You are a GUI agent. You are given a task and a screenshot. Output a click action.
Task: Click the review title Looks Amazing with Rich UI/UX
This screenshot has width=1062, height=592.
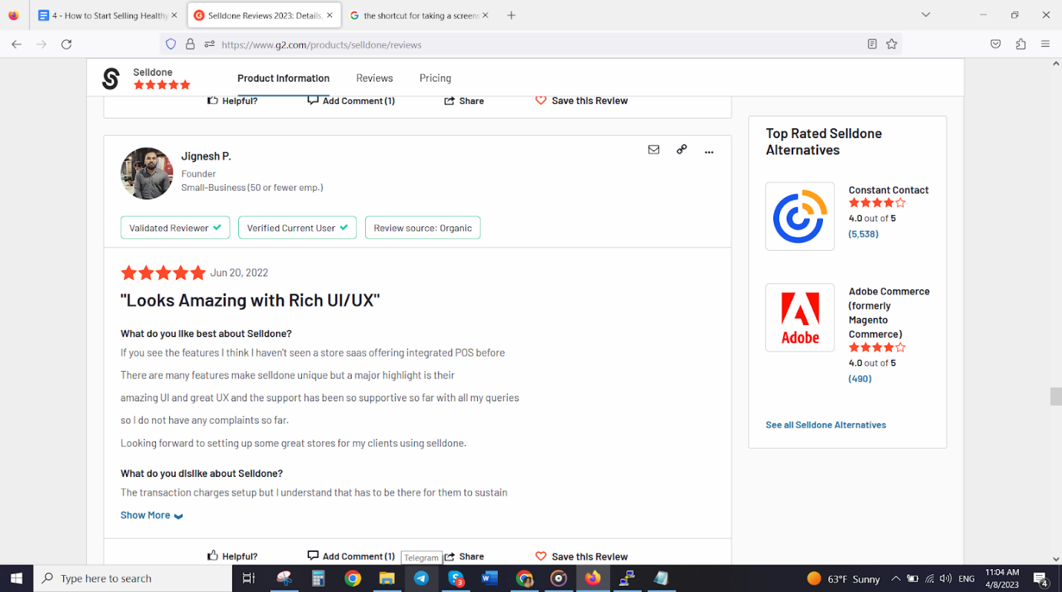pos(250,300)
